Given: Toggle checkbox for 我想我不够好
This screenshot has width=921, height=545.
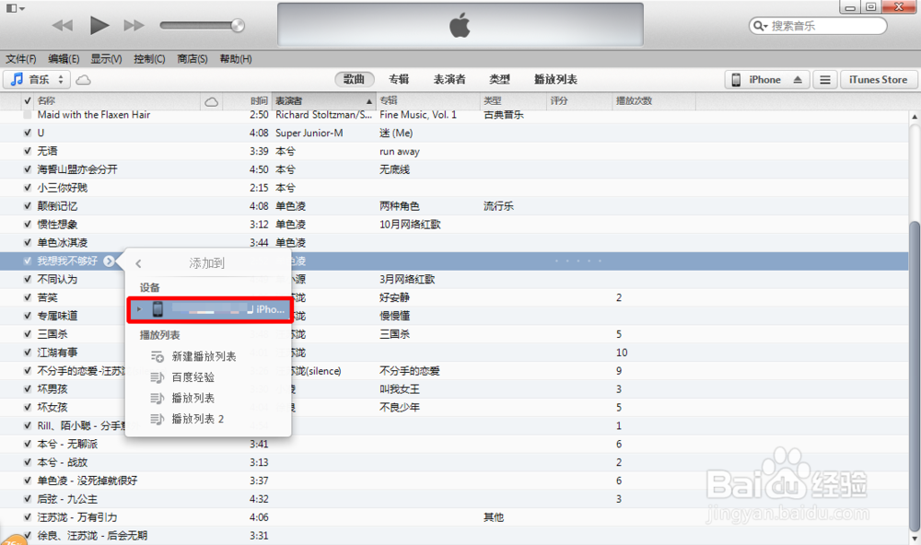Looking at the screenshot, I should pyautogui.click(x=27, y=261).
